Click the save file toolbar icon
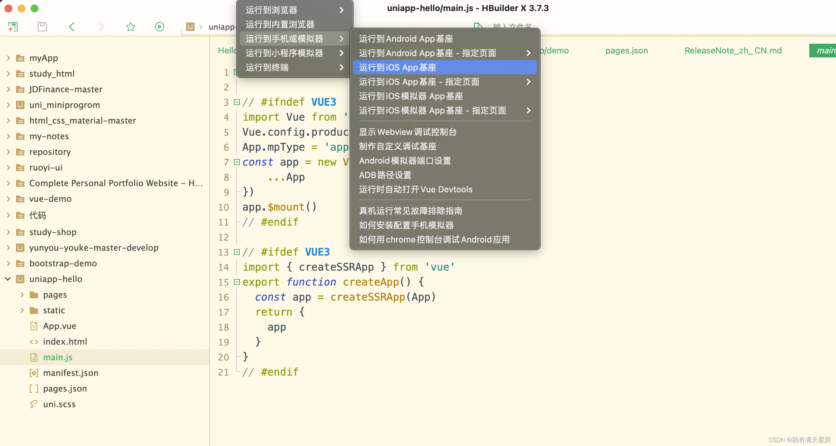This screenshot has width=836, height=446. (x=42, y=26)
